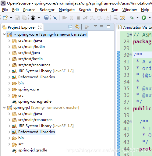This screenshot has width=152, height=156.
Task: Open the Debug configurations dropdown arrow
Action: click(x=137, y=18)
